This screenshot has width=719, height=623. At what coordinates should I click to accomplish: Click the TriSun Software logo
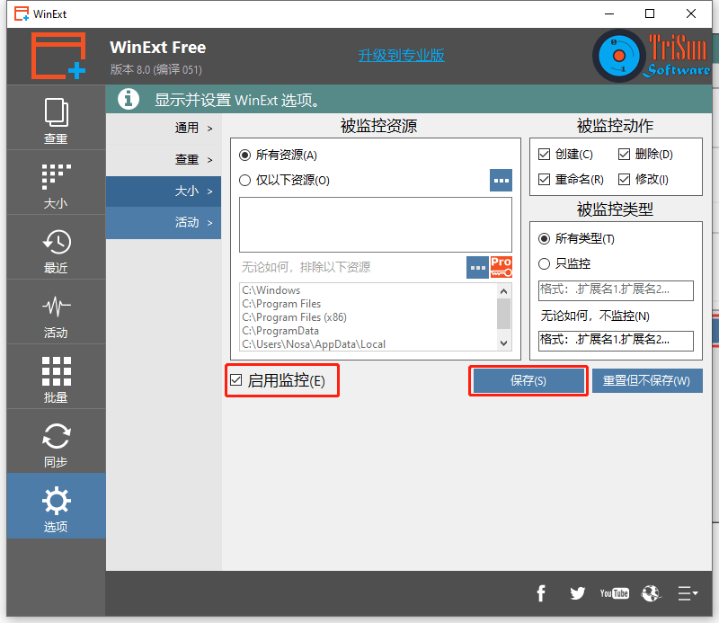652,56
